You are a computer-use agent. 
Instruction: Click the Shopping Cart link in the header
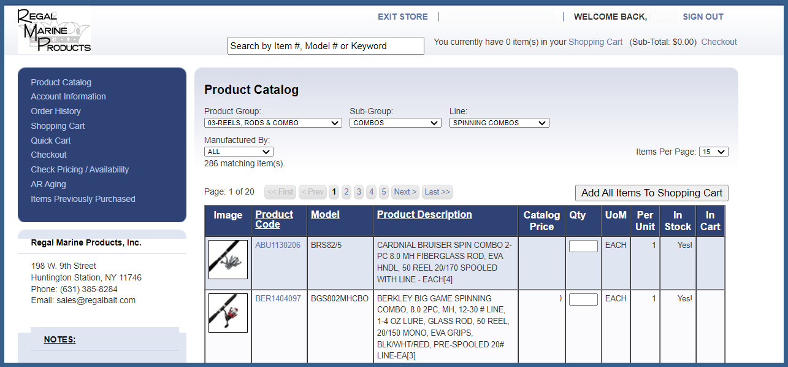click(595, 42)
